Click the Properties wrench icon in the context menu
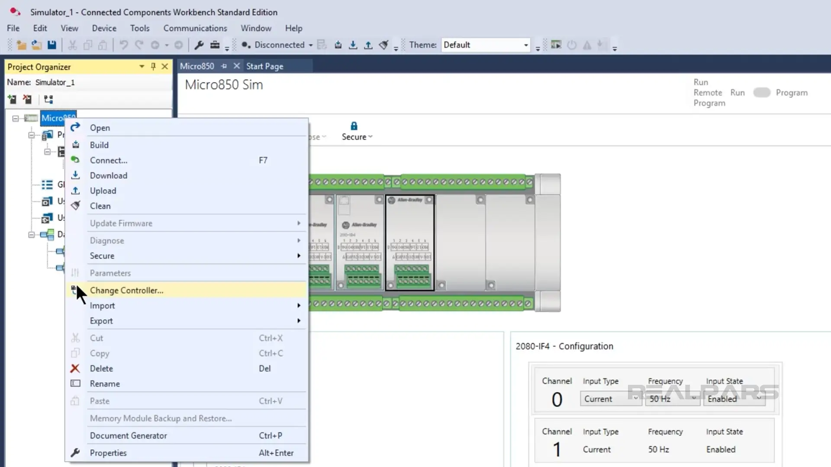This screenshot has width=831, height=467. (75, 453)
